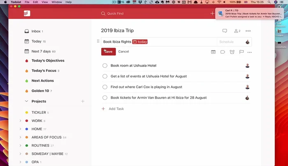The image size is (288, 166).
Task: Add a new project with plus icon
Action: (x=83, y=101)
